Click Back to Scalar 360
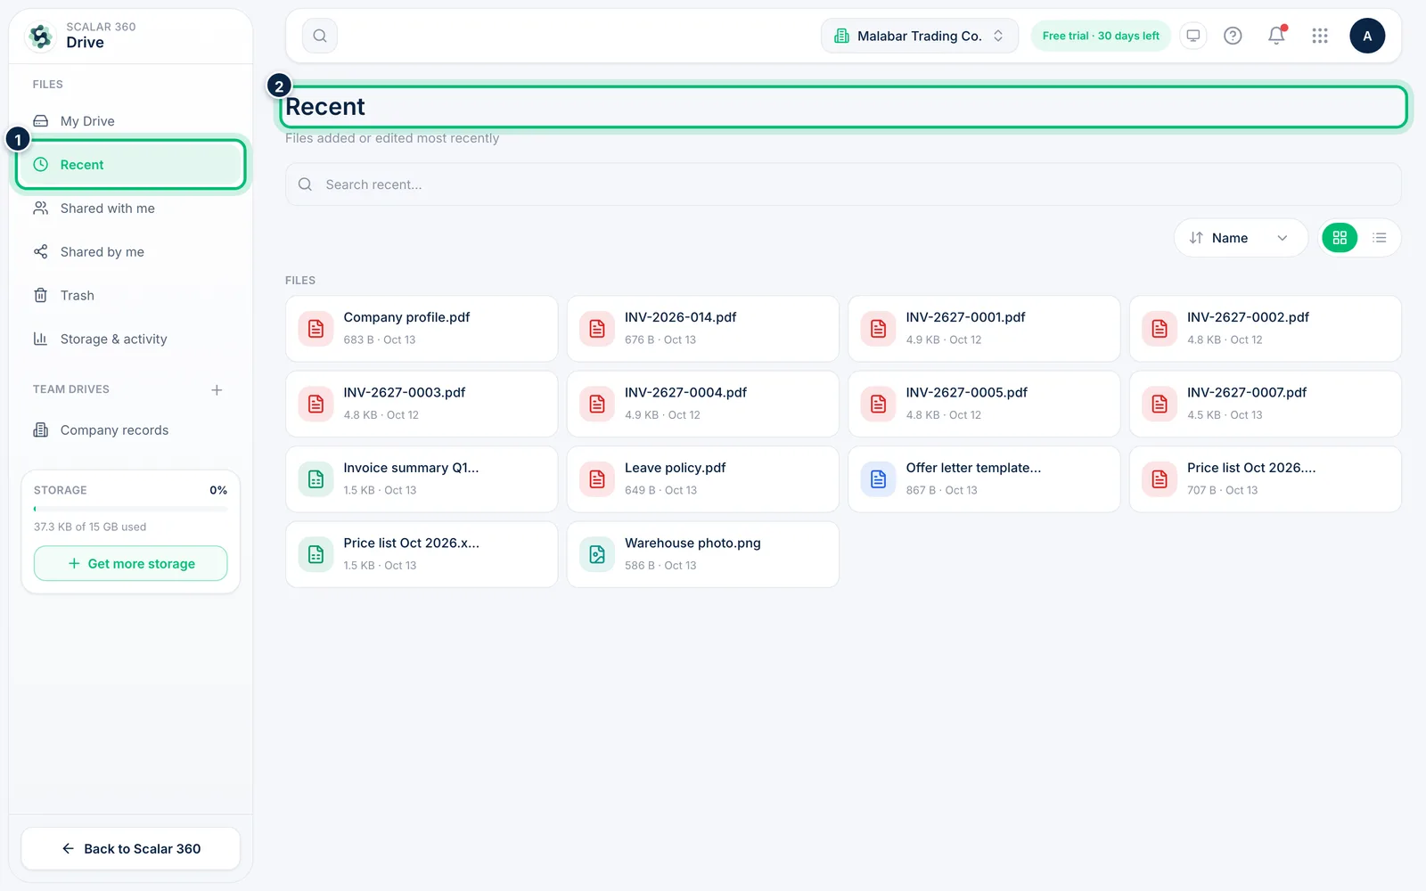 point(130,849)
